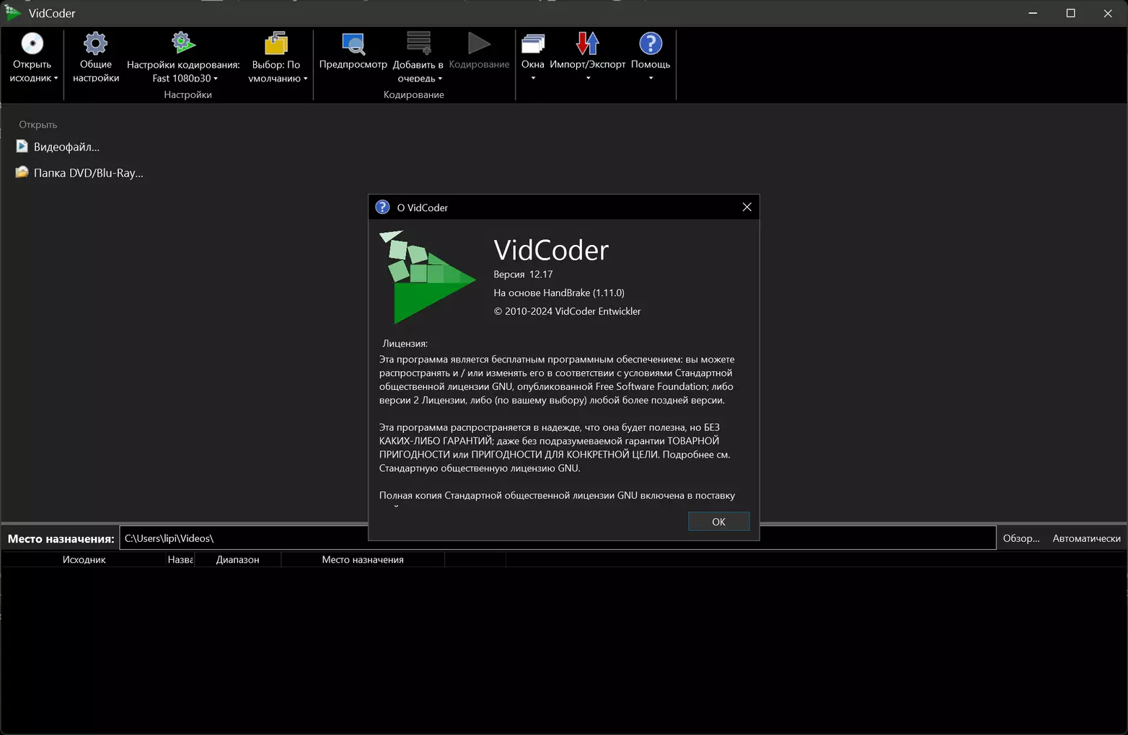This screenshot has height=735, width=1128.
Task: Open the Окна windows icon
Action: click(x=533, y=44)
